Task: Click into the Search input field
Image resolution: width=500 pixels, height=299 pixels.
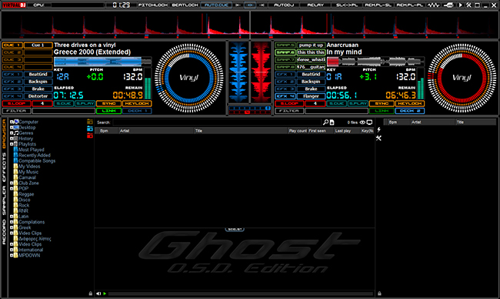Action: [x=217, y=123]
